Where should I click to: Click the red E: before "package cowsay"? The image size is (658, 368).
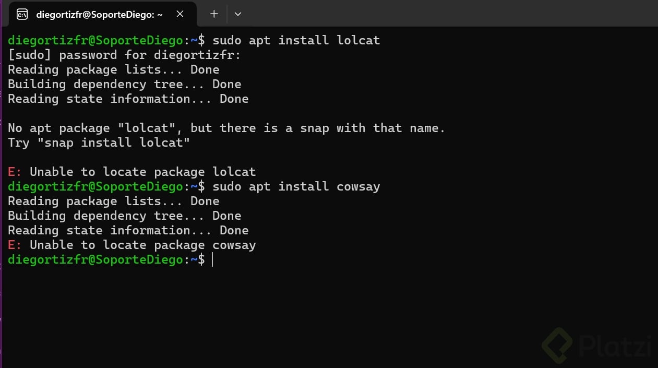[15, 245]
